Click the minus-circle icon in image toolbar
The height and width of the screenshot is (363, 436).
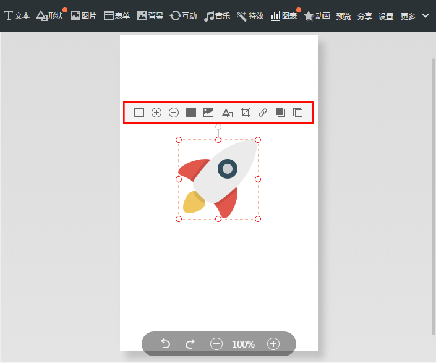click(x=174, y=113)
